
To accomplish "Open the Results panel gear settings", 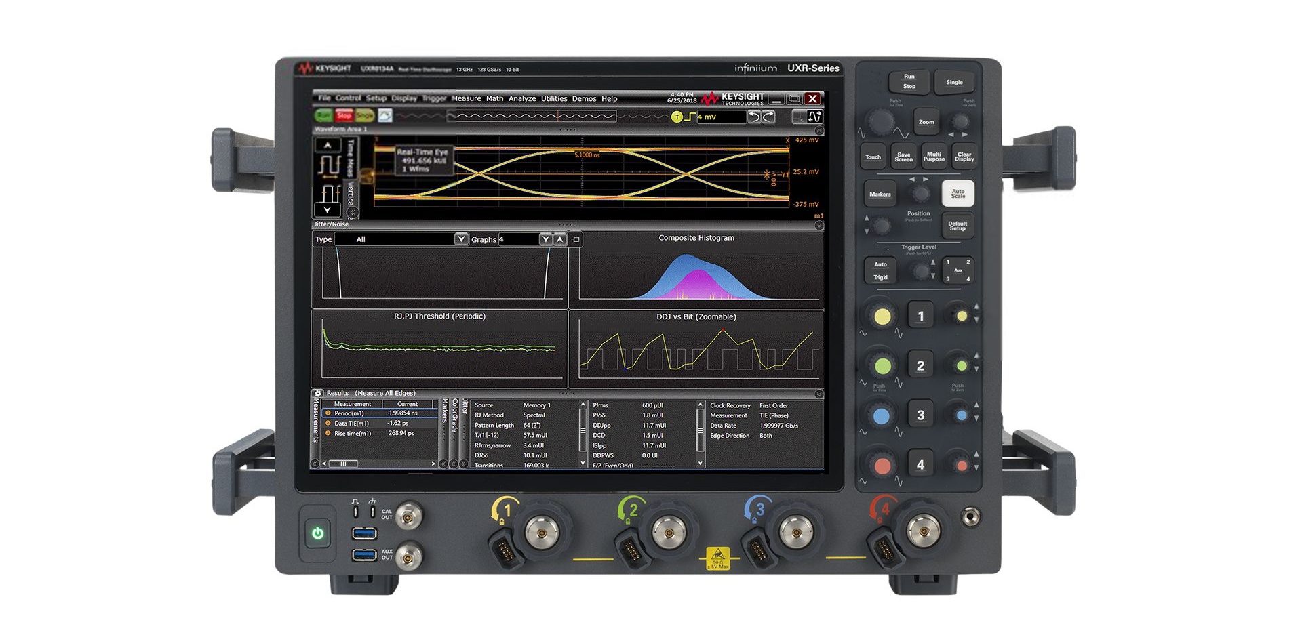I will pos(318,393).
